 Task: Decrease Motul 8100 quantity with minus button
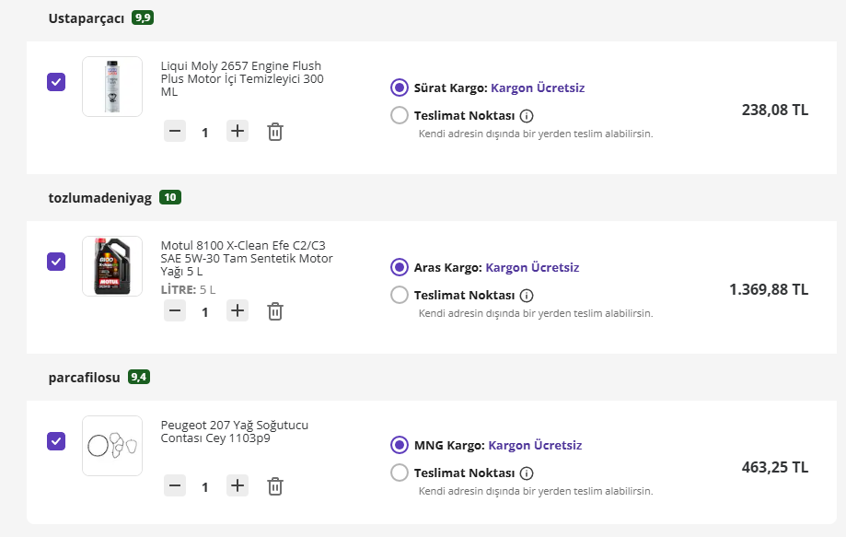(x=175, y=310)
